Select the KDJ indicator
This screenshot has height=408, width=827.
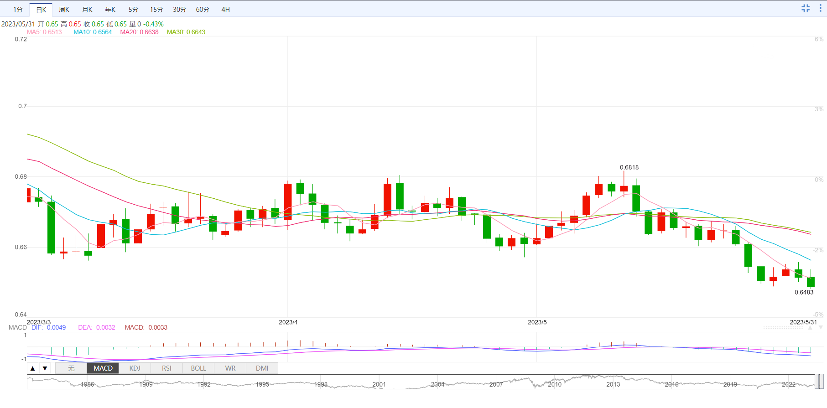pyautogui.click(x=135, y=368)
